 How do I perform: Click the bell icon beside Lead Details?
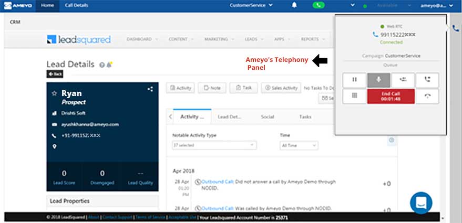(x=109, y=65)
